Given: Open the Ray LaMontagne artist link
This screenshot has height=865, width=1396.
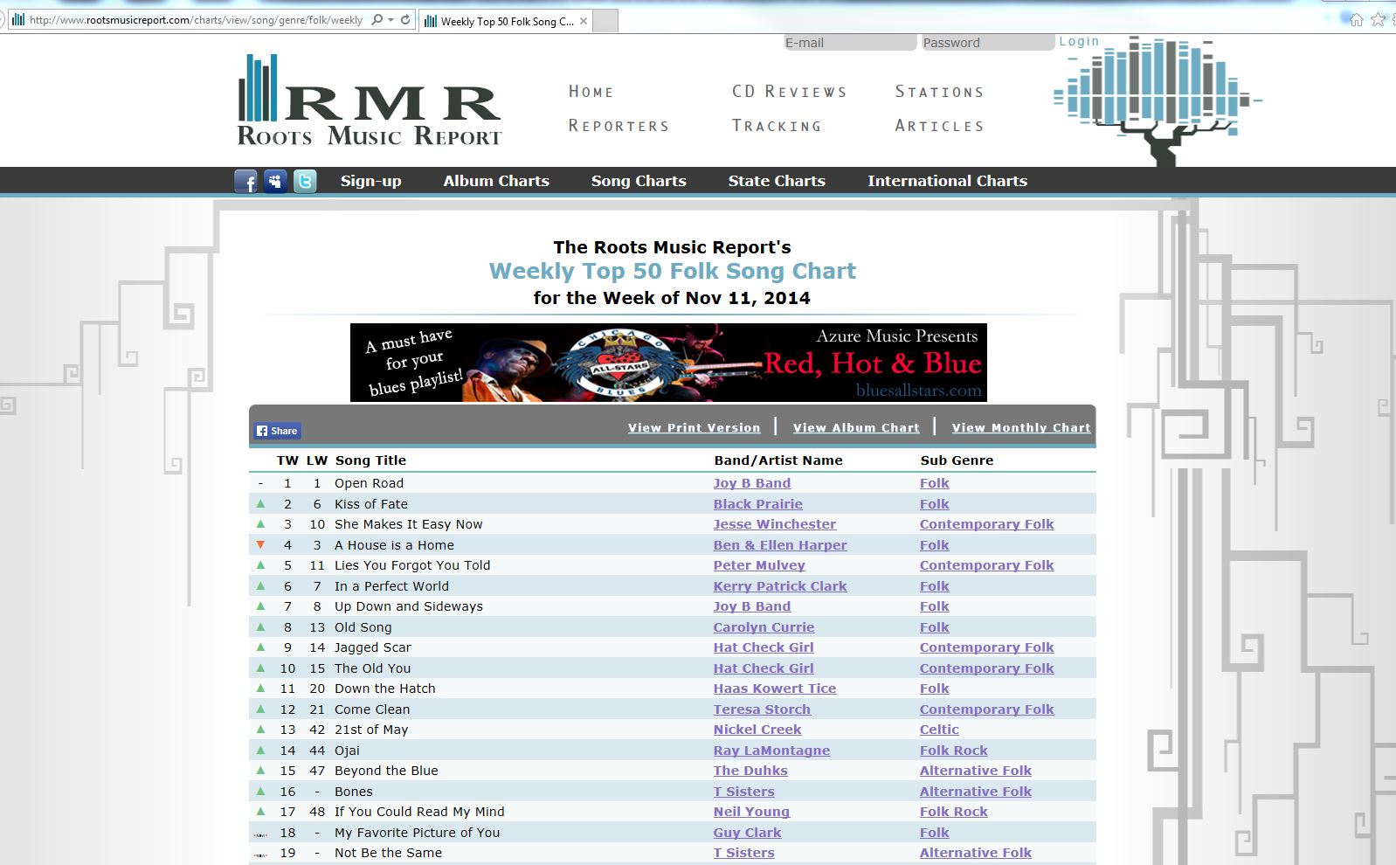Looking at the screenshot, I should [x=772, y=751].
